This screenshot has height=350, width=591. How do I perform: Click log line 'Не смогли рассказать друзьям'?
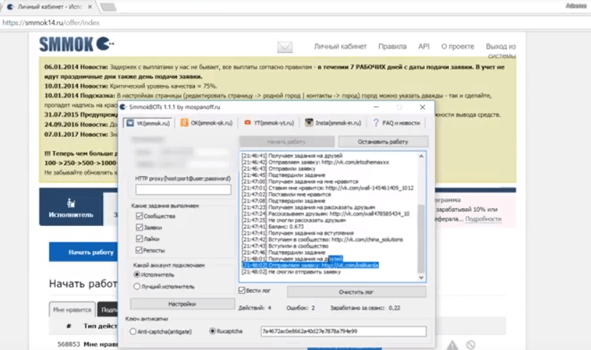click(x=294, y=220)
